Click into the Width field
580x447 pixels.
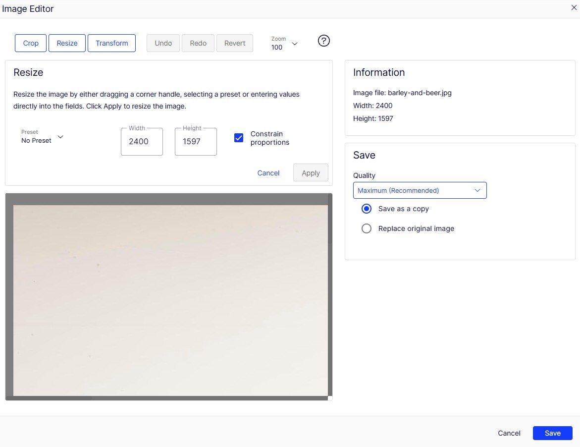142,142
